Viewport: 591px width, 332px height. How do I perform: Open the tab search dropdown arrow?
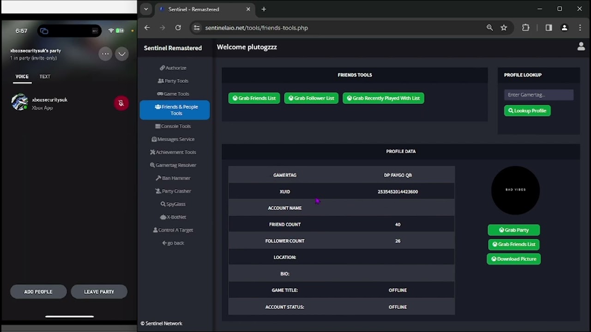(x=146, y=9)
